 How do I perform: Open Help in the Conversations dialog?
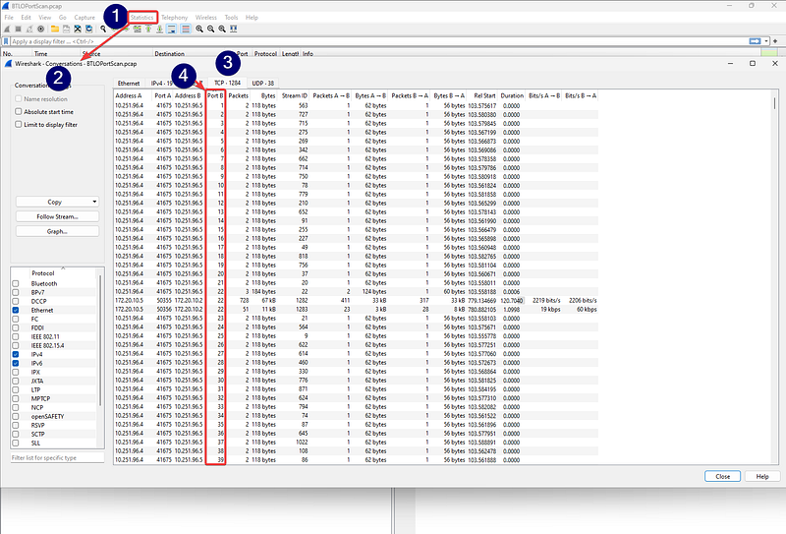tap(762, 476)
